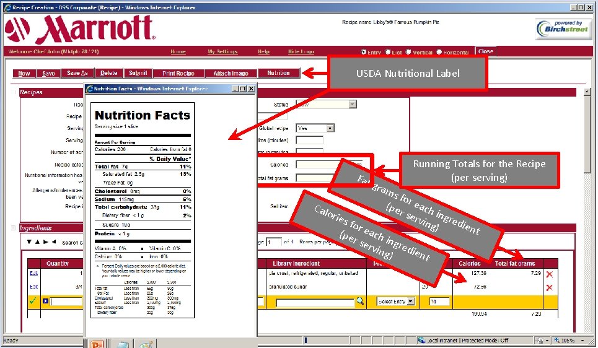The height and width of the screenshot is (348, 598).
Task: Maximize the Nutrition Facts popup window
Action: point(243,89)
